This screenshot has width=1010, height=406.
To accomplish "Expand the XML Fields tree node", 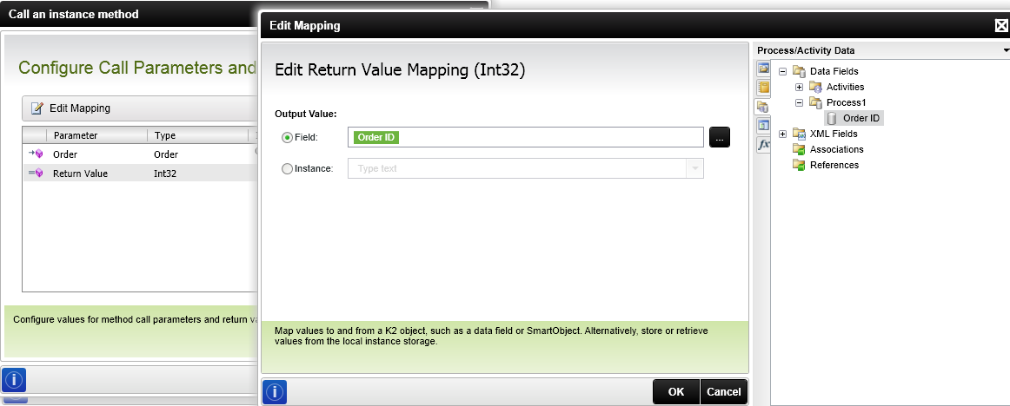I will click(782, 134).
